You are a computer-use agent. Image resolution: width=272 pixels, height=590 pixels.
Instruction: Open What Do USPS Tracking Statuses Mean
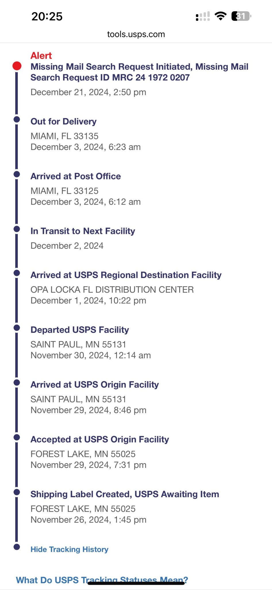[x=102, y=580]
